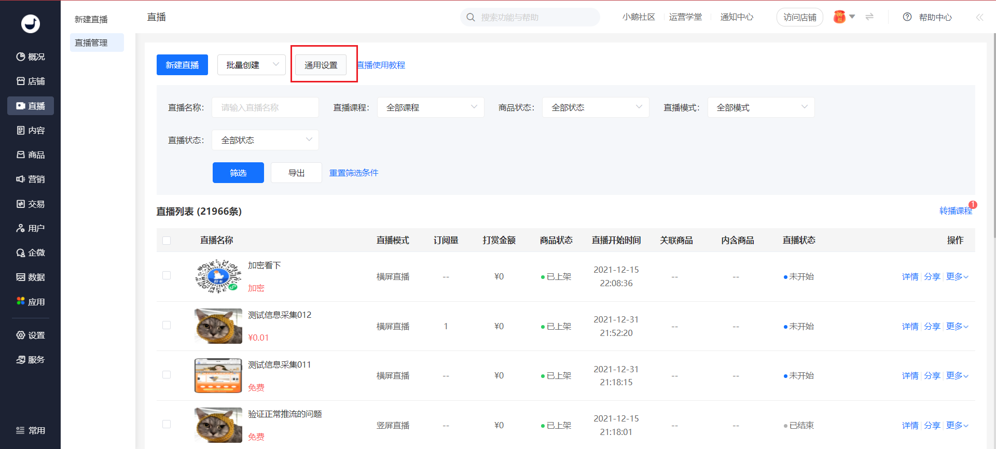The width and height of the screenshot is (996, 449).
Task: Open the 店铺 shop sidebar item
Action: [x=31, y=81]
